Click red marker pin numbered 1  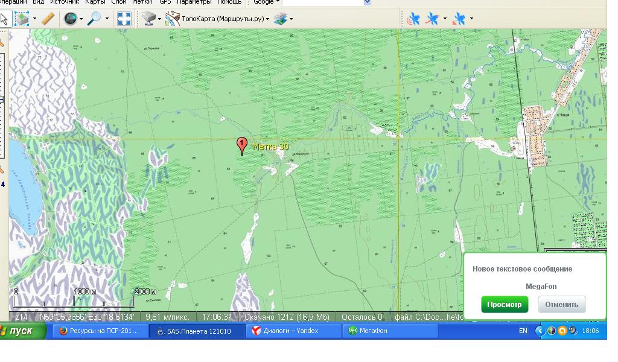coord(242,145)
